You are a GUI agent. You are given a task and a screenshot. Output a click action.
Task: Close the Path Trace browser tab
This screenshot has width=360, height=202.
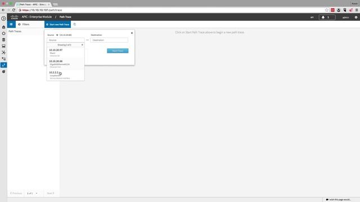coord(49,4)
